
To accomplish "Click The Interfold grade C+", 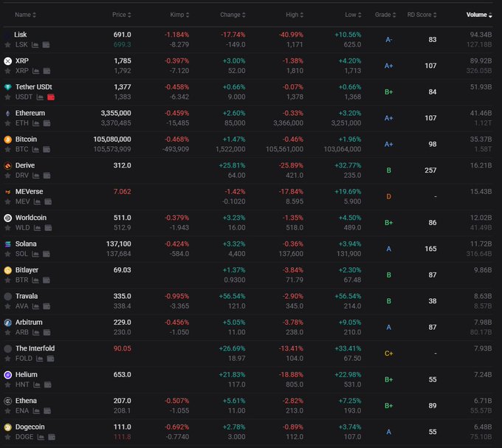I will pos(388,354).
